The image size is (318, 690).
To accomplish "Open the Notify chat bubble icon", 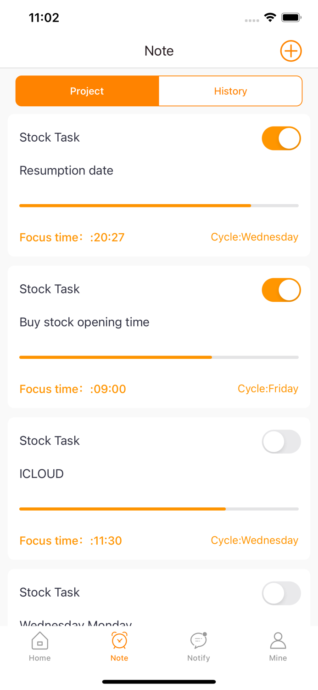I will 198,640.
